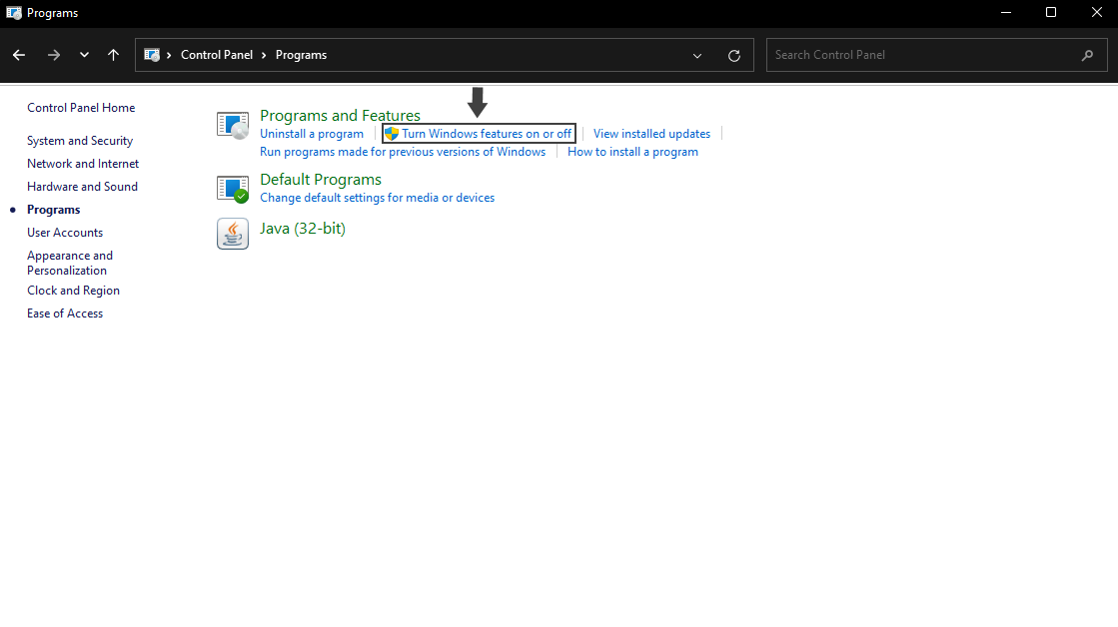Click the Programs and Features icon
The width and height of the screenshot is (1118, 627).
(233, 126)
